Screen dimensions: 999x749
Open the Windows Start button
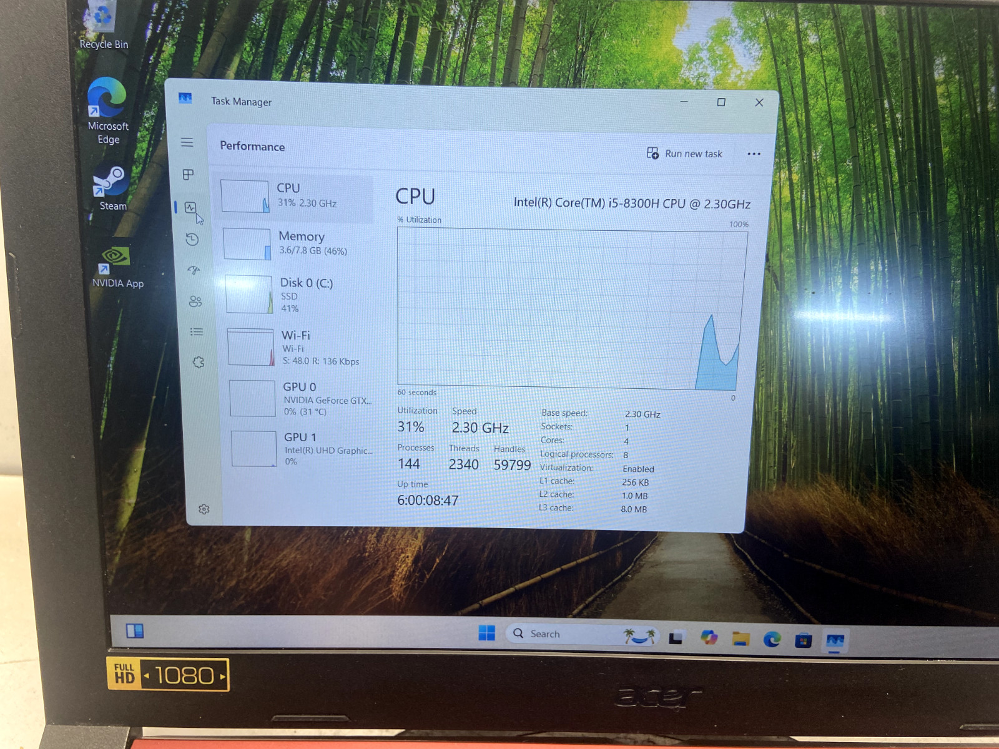[x=486, y=633]
